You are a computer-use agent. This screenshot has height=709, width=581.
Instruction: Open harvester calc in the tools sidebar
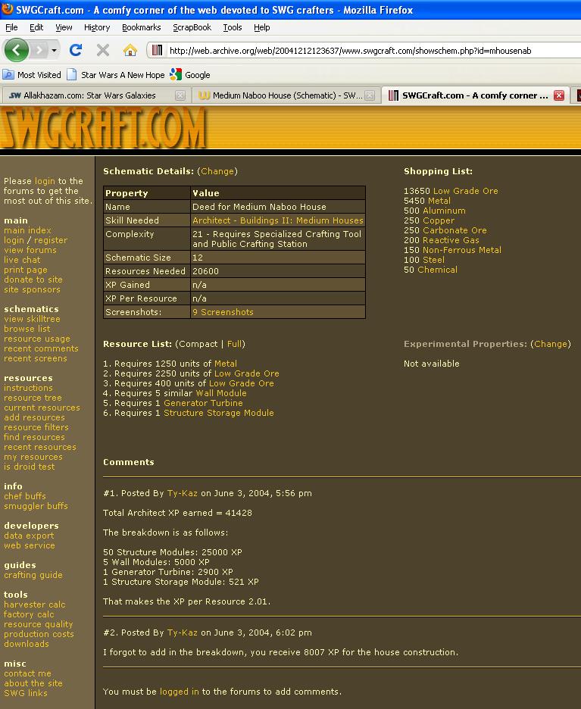[34, 604]
